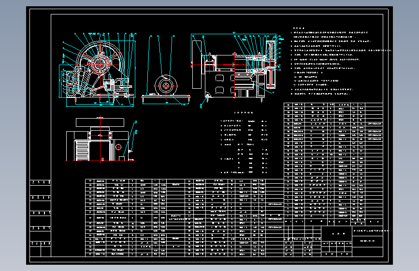
Task: Select the top view drawing at lower left
Action: [x=101, y=140]
